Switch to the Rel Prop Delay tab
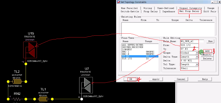The height and width of the screenshot is (103, 221). tap(189, 11)
